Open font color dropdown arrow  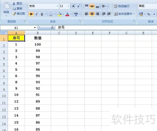click(x=71, y=14)
